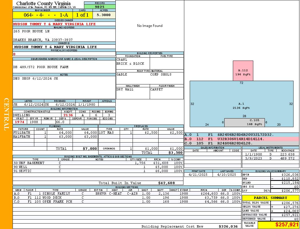Screen dimensions: 300x229
Task: Select gray sketch code line C.0 105
Action: (242, 143)
